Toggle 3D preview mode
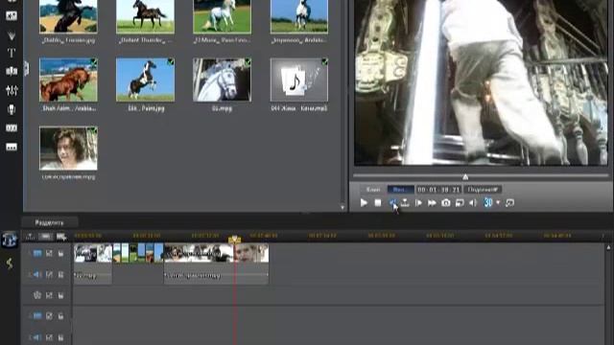This screenshot has width=614, height=345. pyautogui.click(x=488, y=202)
